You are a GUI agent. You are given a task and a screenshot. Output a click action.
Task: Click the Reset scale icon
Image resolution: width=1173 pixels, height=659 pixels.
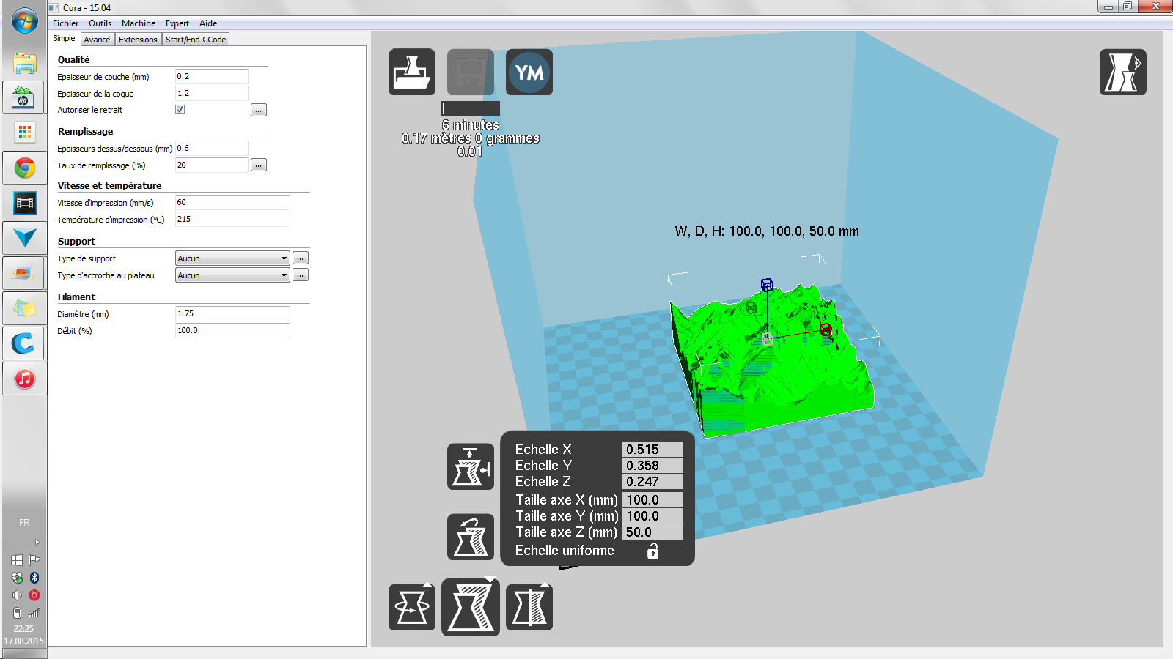click(471, 537)
